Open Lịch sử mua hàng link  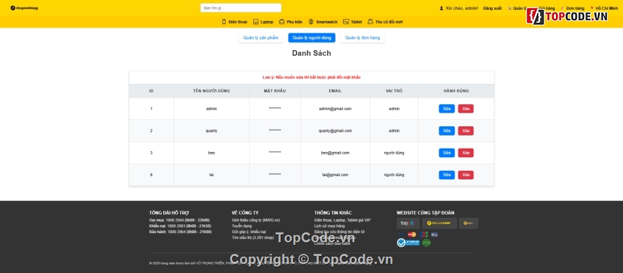pos(329,226)
